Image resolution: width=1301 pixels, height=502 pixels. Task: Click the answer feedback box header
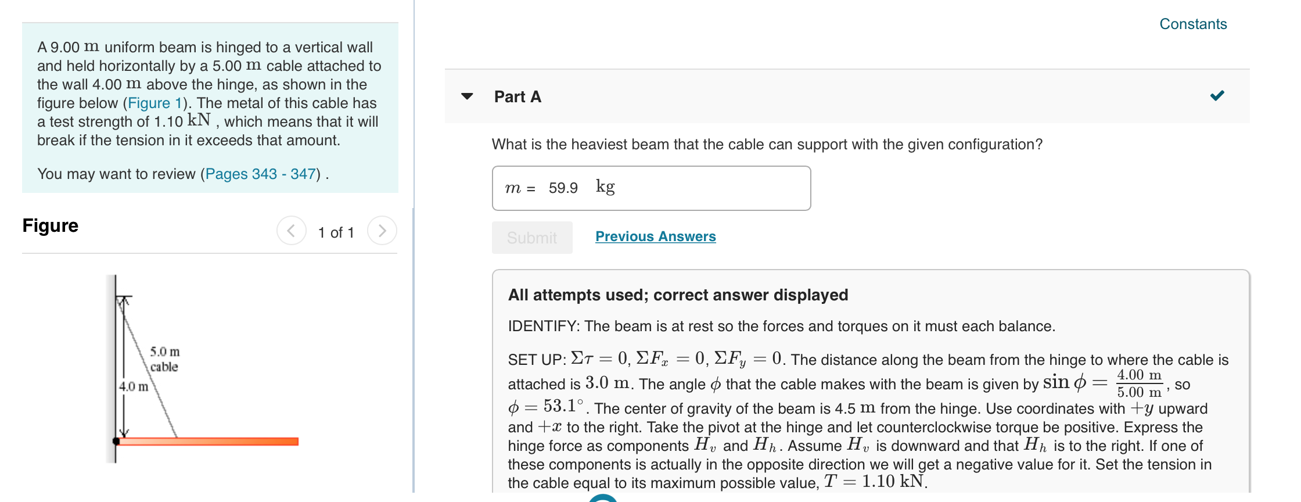(677, 295)
